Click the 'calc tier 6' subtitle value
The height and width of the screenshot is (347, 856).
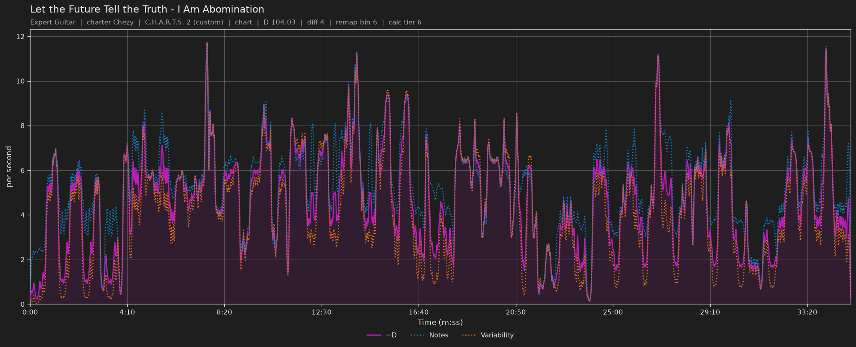point(405,22)
